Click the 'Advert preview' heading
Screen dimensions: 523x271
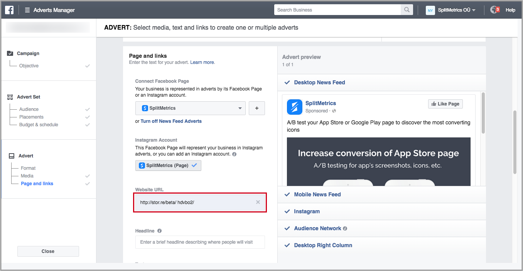coord(302,57)
